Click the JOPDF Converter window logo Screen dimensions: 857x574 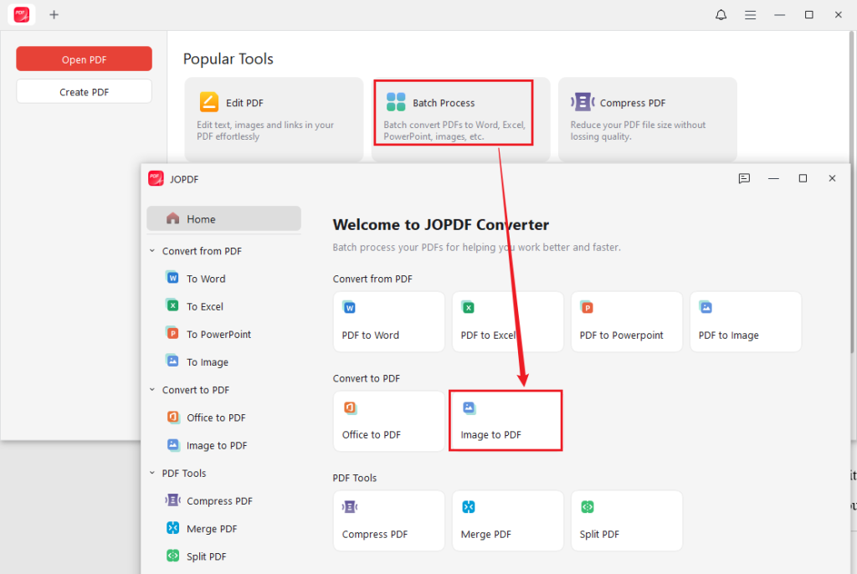click(x=156, y=179)
